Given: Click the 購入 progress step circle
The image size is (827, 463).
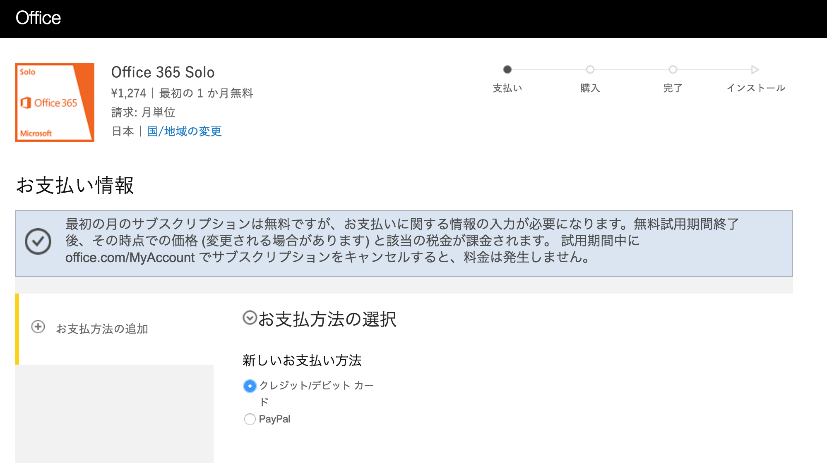Looking at the screenshot, I should tap(590, 69).
